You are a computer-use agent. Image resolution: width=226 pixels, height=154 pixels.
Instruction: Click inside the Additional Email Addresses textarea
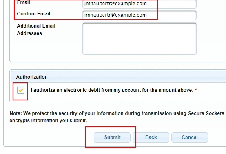tap(140, 39)
